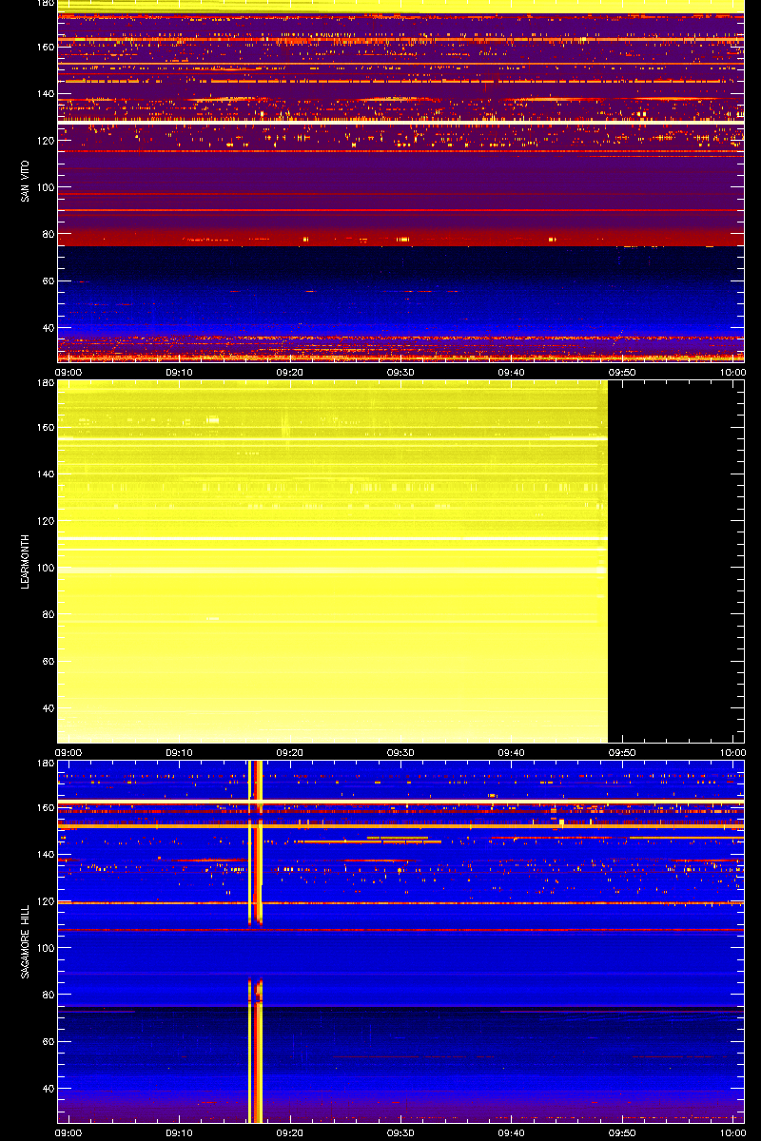
Task: Click the 80 frequency label on San Vito axis
Action: tap(47, 234)
